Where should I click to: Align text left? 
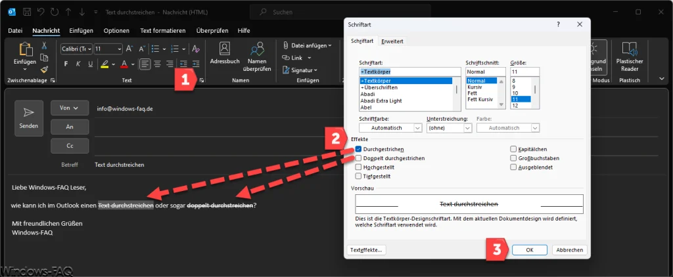[x=145, y=64]
